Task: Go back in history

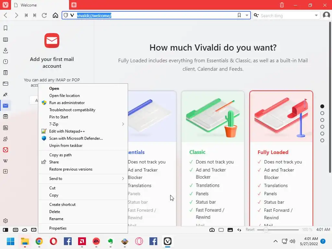Action: (x=6, y=15)
